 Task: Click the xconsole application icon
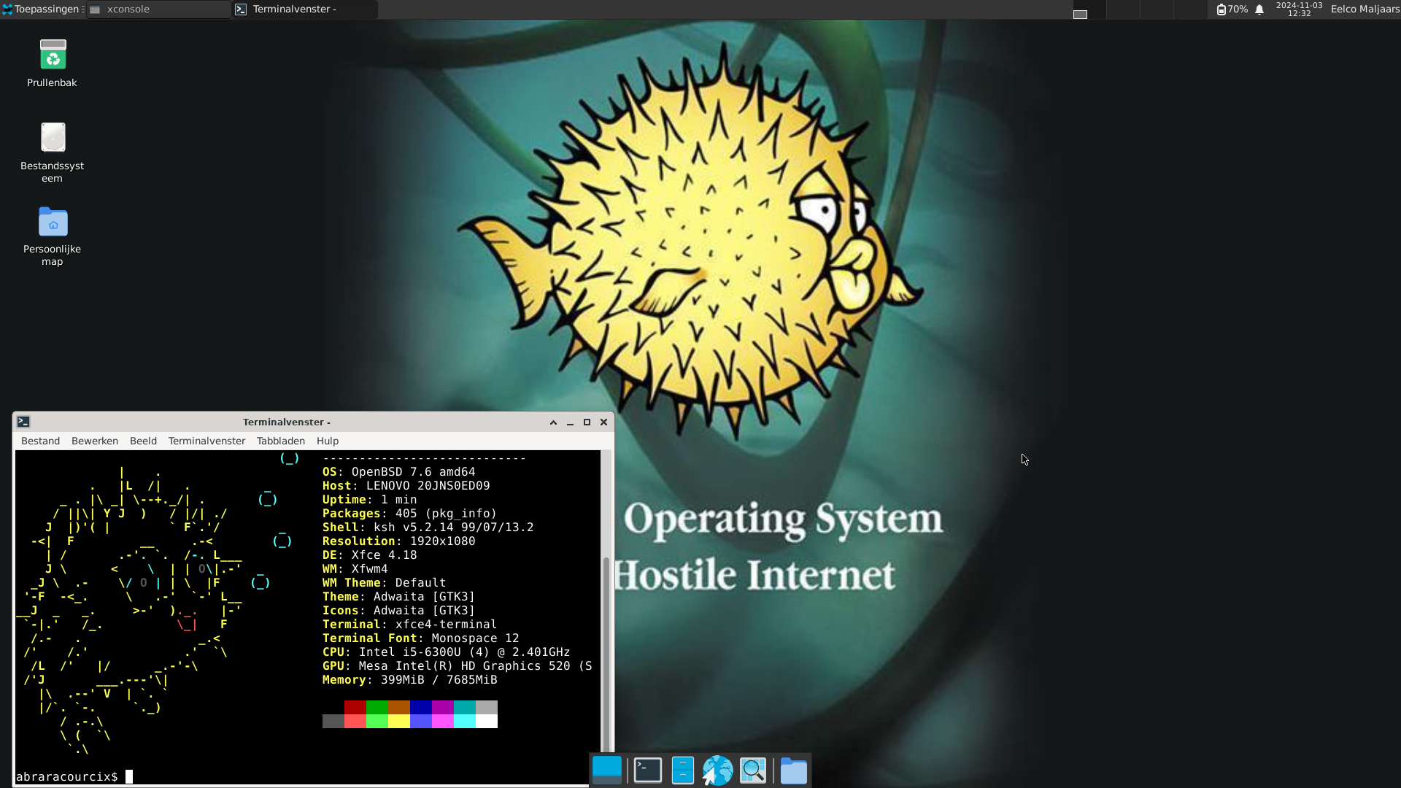click(96, 9)
